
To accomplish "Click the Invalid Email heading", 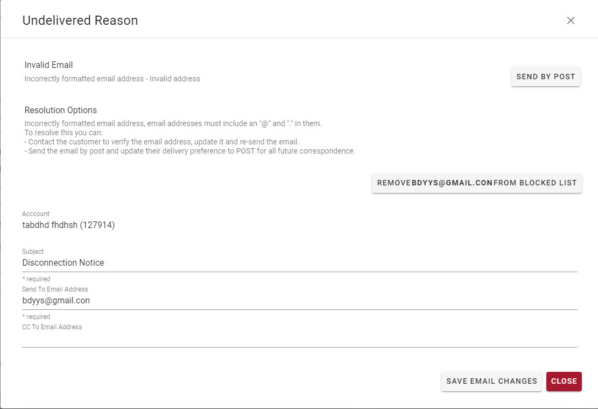I will (49, 65).
